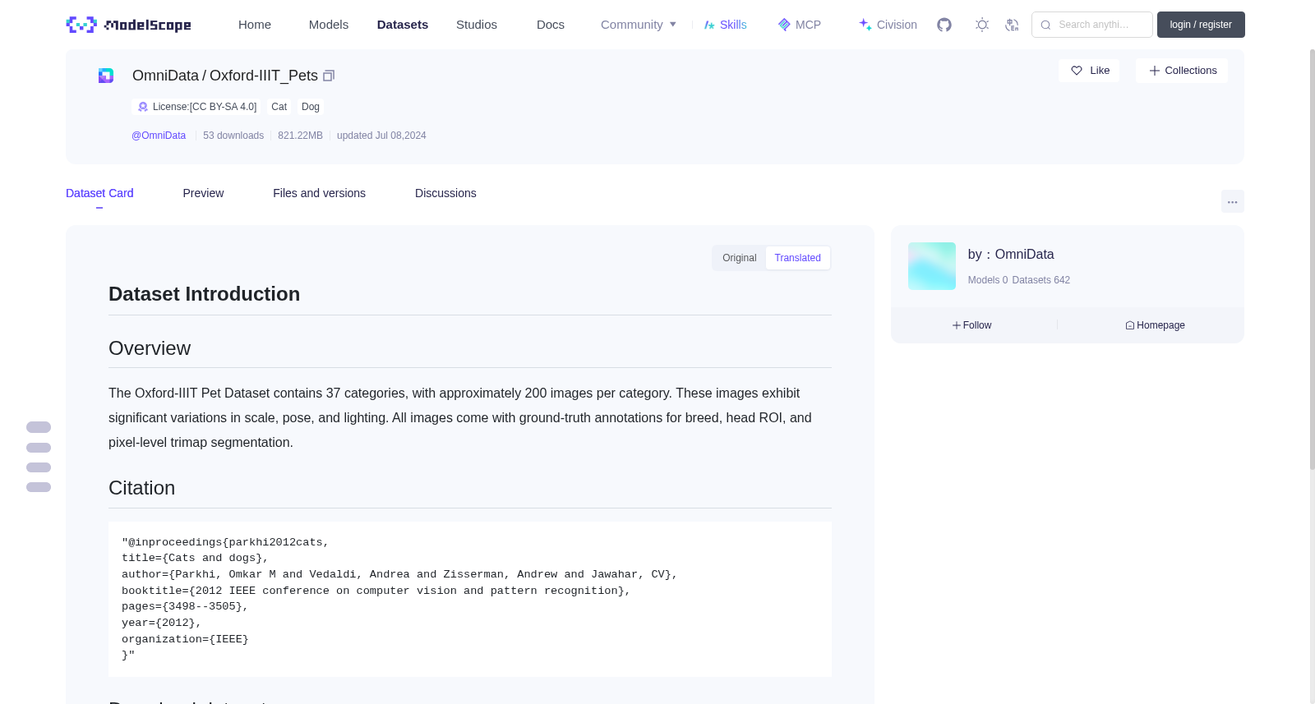Expand the Community dropdown menu
1315x704 pixels.
(x=639, y=25)
